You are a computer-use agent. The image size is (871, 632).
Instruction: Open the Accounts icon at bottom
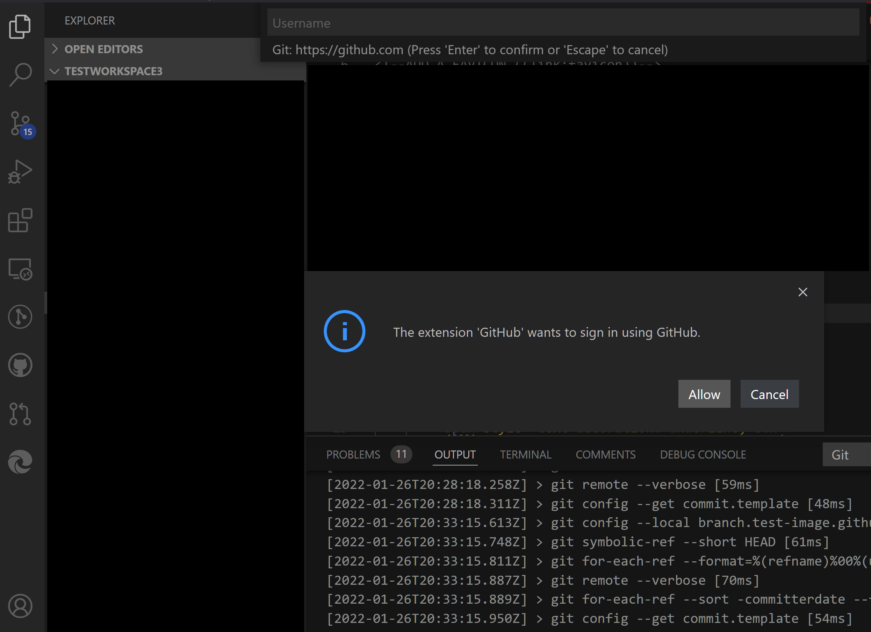20,606
